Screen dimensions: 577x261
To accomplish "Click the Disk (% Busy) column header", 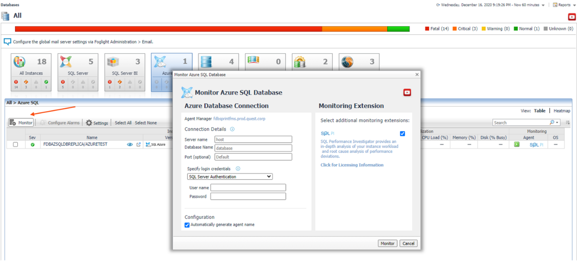I will pos(493,137).
